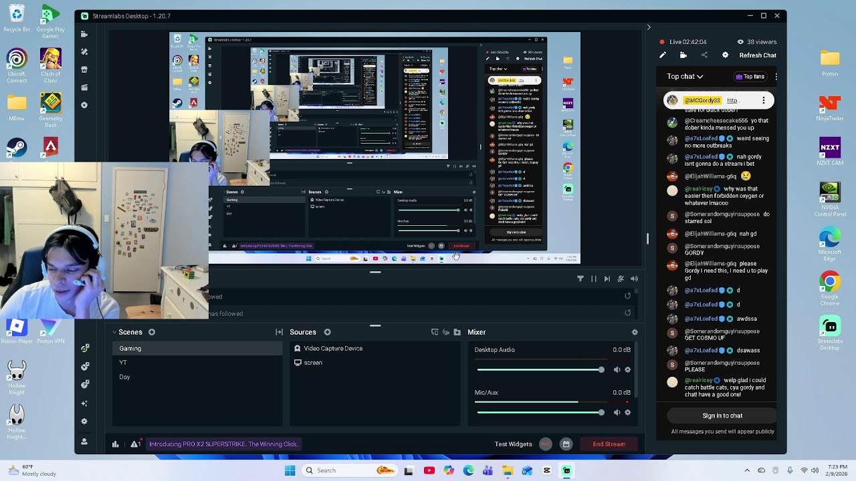The image size is (856, 481).
Task: Click the add folder icon in Sources
Action: 457,332
